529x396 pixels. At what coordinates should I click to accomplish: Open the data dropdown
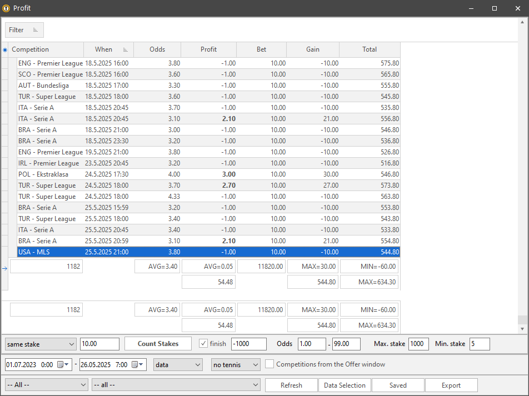pos(178,365)
